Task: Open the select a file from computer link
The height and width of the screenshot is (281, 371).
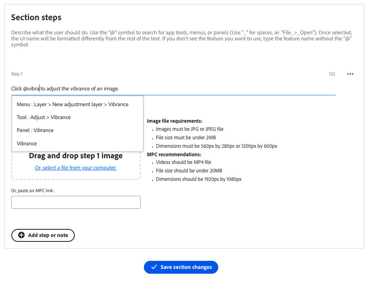Action: (76, 168)
